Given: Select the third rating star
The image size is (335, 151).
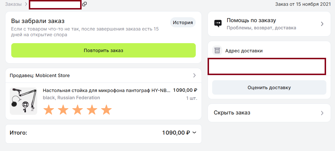Looking at the screenshot, I should pos(78,110).
